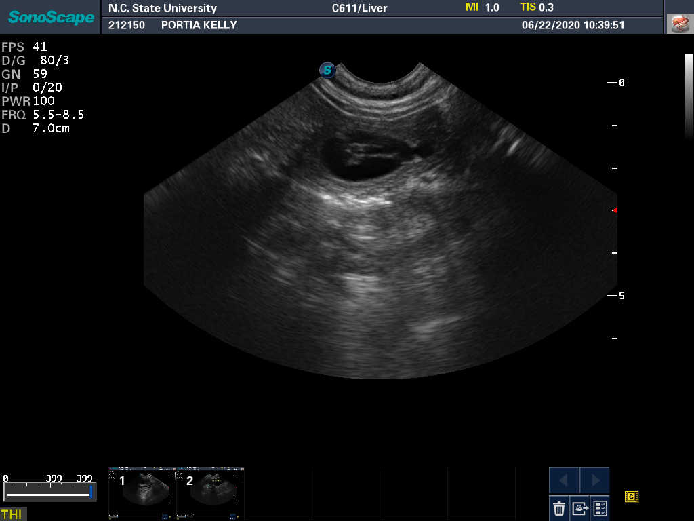Click the yellow cine film icon
Screen dimensions: 694x521
[x=632, y=497]
